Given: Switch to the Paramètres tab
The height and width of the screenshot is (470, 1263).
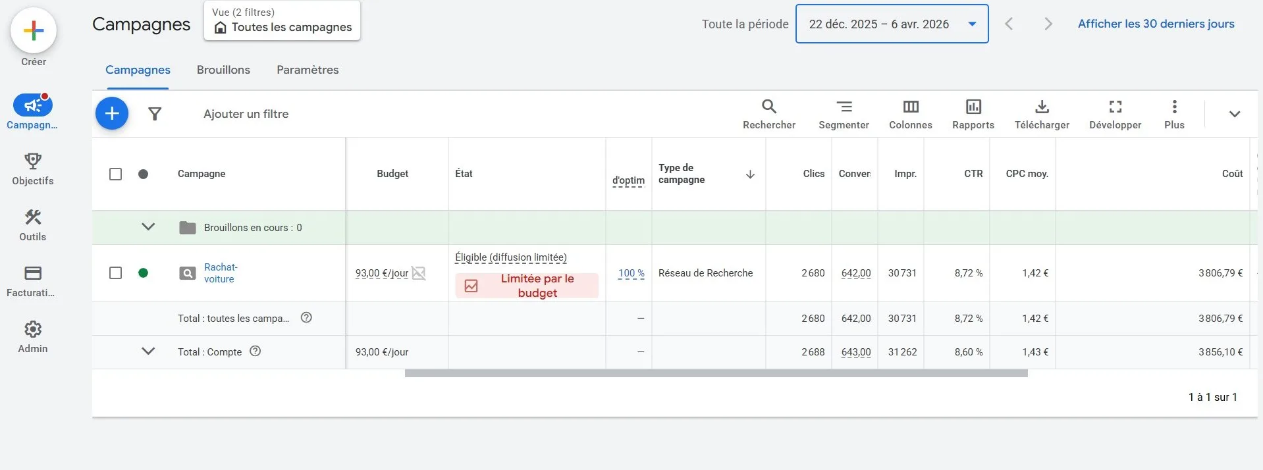Looking at the screenshot, I should pos(308,70).
